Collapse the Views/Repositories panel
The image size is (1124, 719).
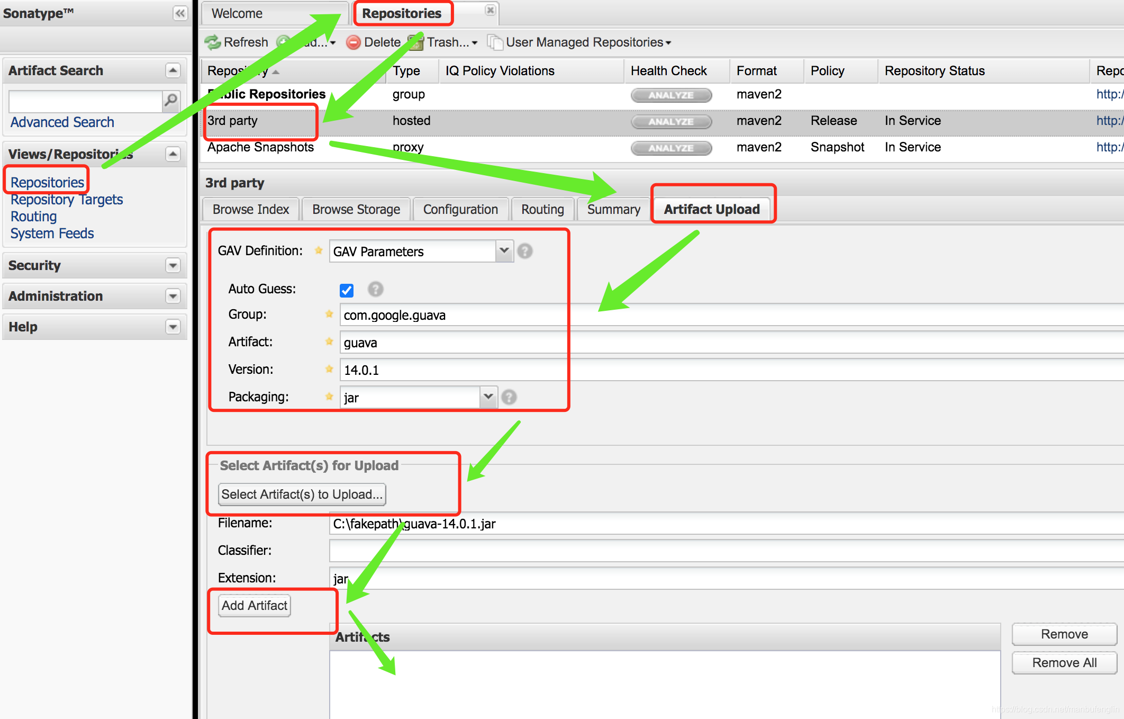click(x=173, y=154)
